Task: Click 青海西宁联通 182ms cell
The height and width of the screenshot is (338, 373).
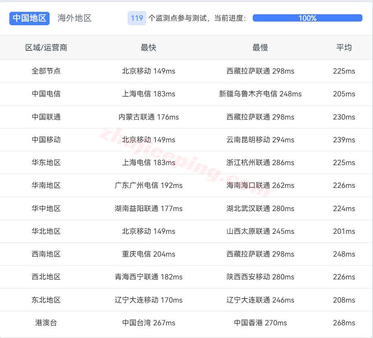Action: tap(148, 277)
